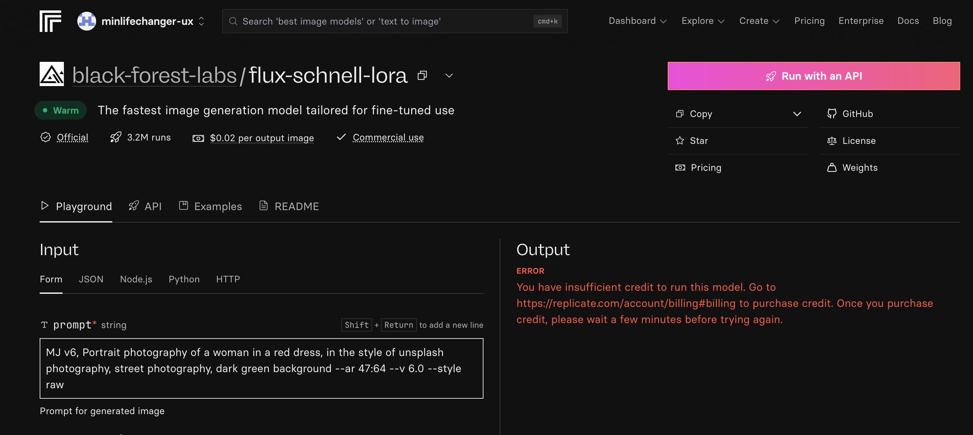Click the model description tagline

pyautogui.click(x=276, y=110)
